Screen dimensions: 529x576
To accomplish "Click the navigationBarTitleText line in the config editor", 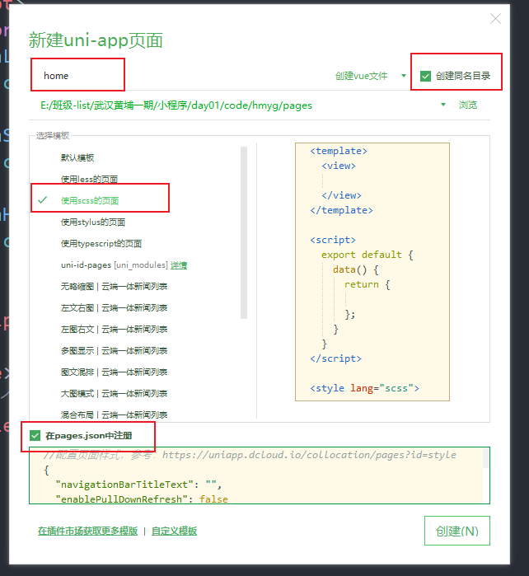I will 138,485.
